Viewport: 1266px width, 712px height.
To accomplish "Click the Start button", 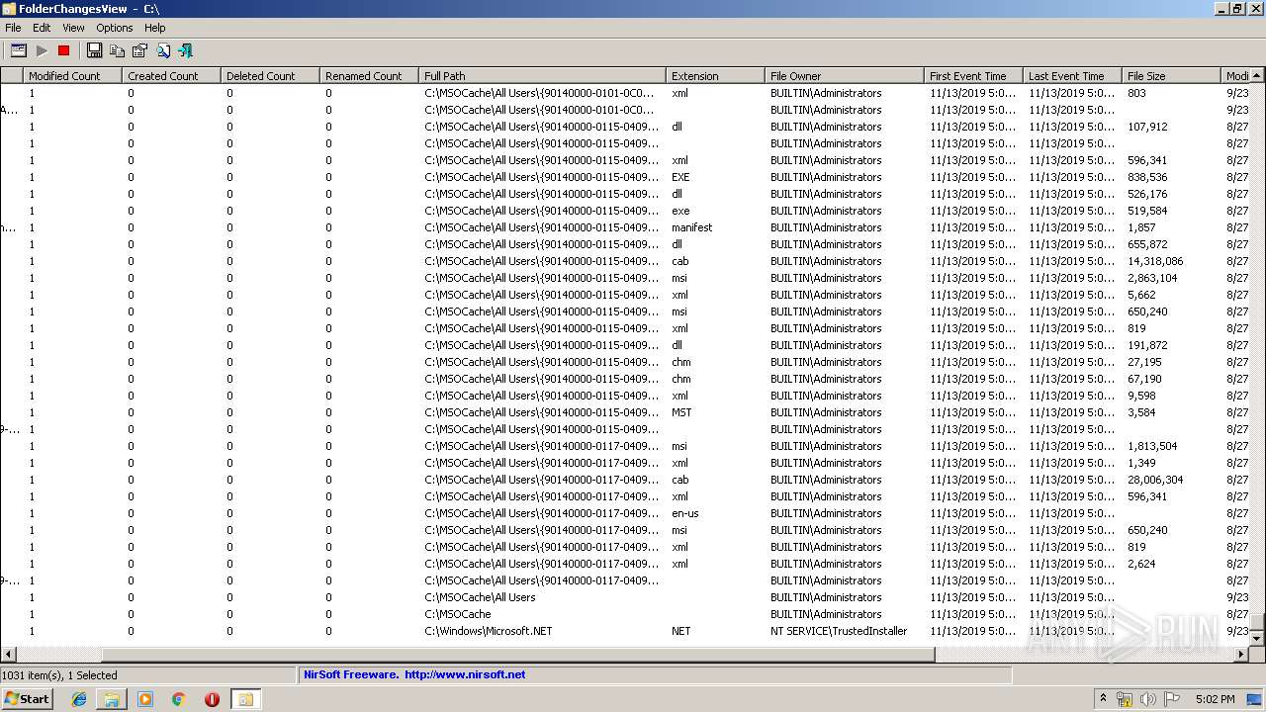I will (27, 698).
